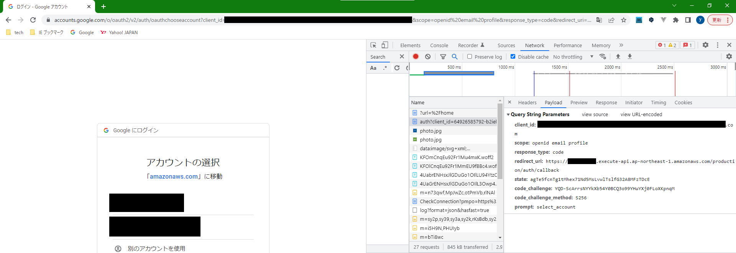Open the network conditions wifi icon
Viewport: 736px width, 253px height.
603,56
